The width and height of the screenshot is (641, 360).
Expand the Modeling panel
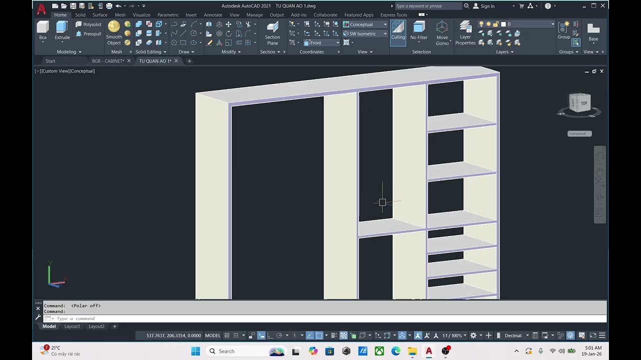coord(69,52)
